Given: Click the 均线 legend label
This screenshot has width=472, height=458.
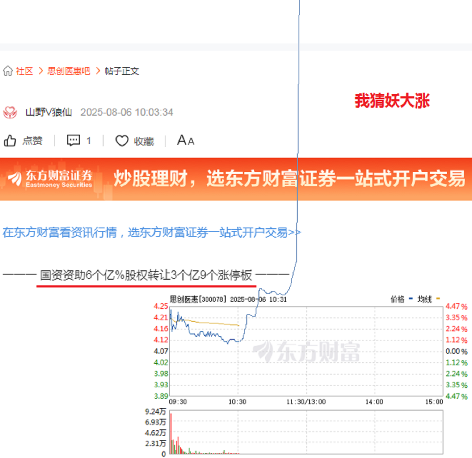Looking at the screenshot, I should pos(424,299).
